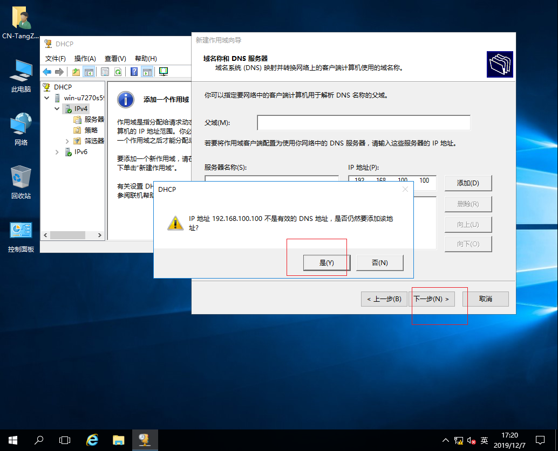The image size is (558, 451).
Task: Click the 父域(M) input field
Action: click(x=364, y=122)
